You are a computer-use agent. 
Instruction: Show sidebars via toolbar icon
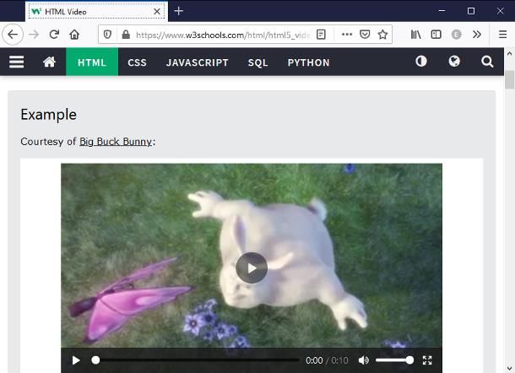[x=436, y=34]
